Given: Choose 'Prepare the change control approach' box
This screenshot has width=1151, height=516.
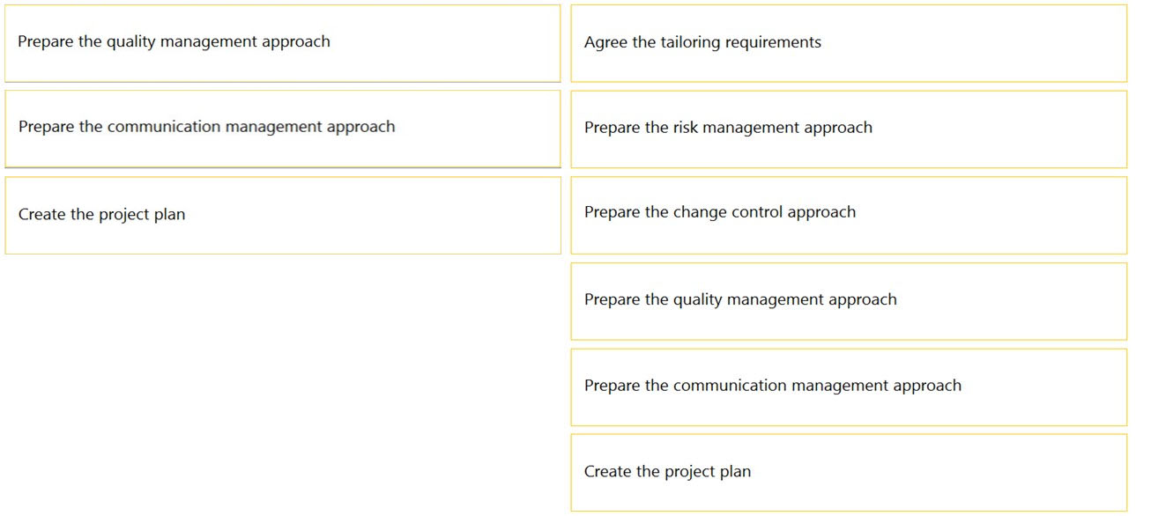Looking at the screenshot, I should (x=849, y=215).
